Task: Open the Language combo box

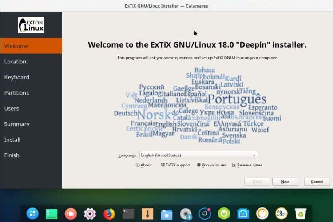Action: pyautogui.click(x=198, y=155)
